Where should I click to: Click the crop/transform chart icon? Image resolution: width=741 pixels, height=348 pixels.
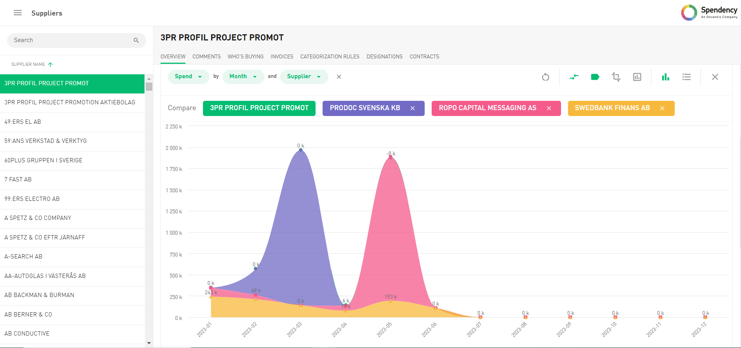point(616,77)
